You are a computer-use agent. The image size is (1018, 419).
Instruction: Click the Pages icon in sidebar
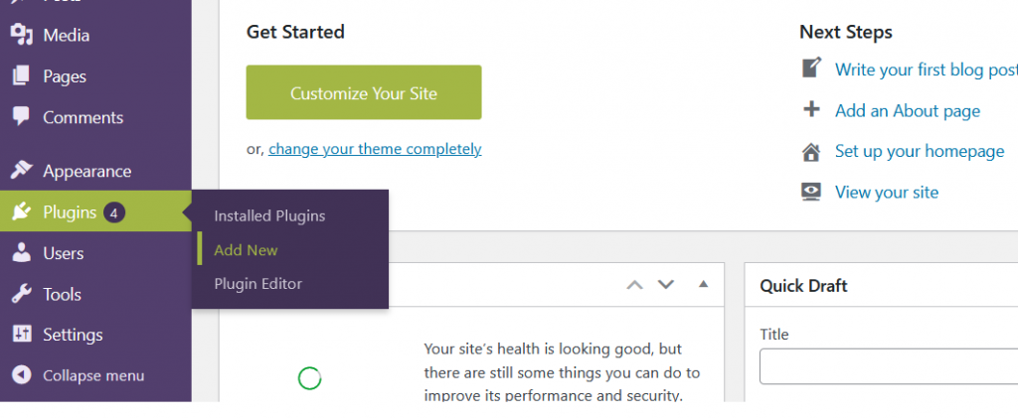coord(21,76)
